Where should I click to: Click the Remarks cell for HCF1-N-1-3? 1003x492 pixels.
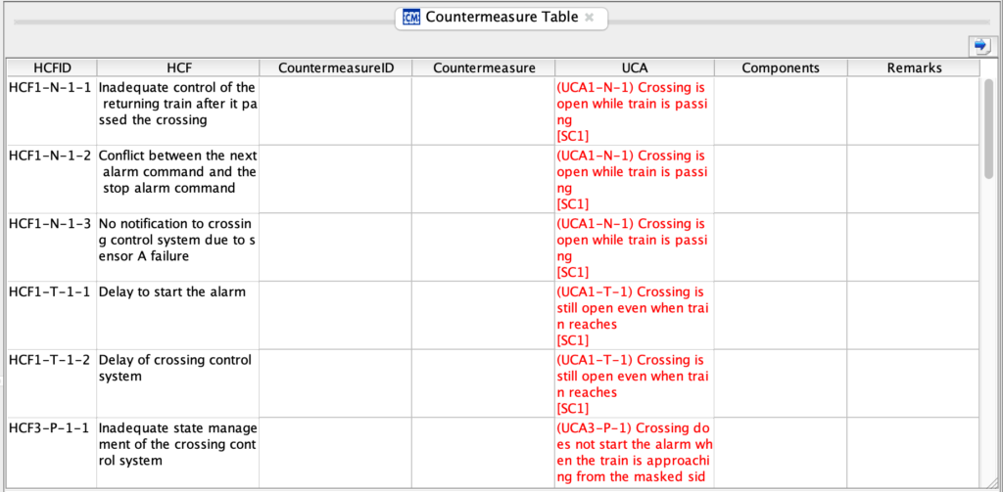(x=914, y=246)
